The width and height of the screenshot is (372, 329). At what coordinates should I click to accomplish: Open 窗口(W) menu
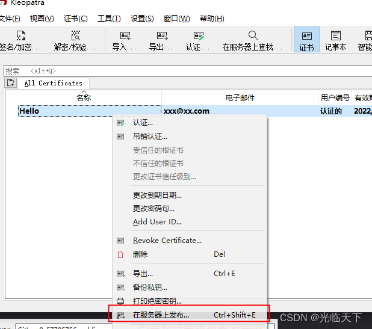[x=177, y=19]
